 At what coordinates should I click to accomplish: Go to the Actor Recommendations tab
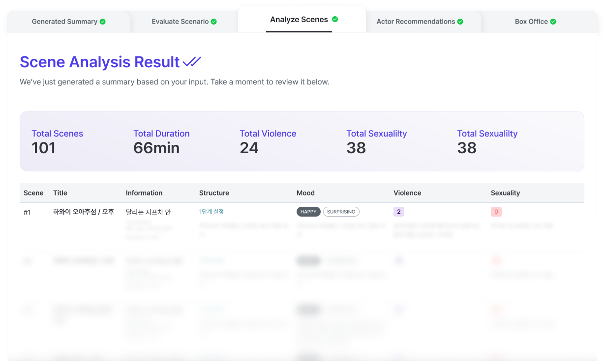tap(420, 22)
